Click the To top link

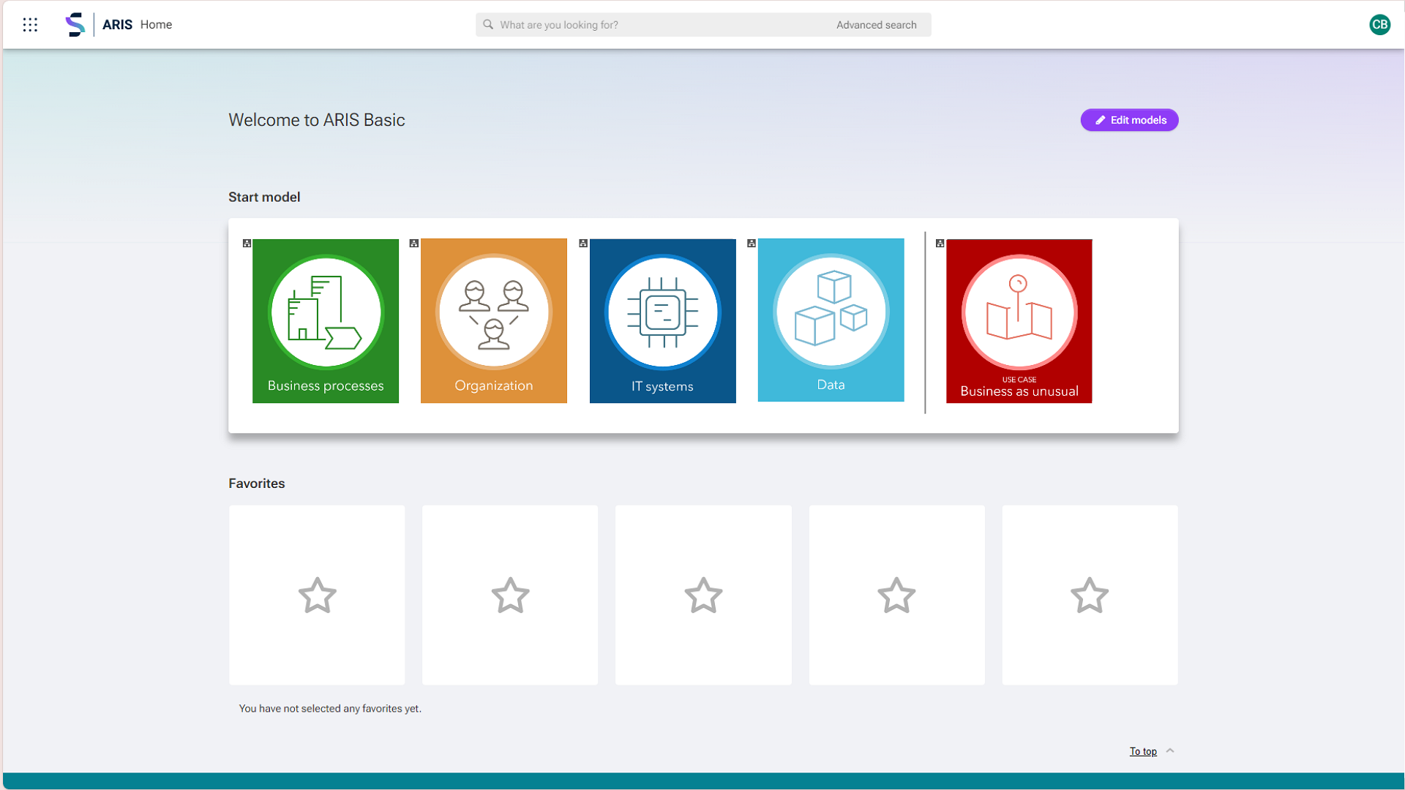point(1142,751)
